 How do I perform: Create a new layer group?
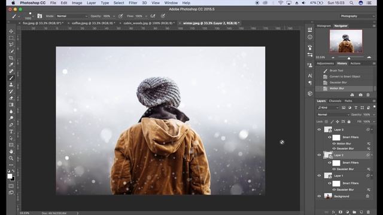(354, 212)
